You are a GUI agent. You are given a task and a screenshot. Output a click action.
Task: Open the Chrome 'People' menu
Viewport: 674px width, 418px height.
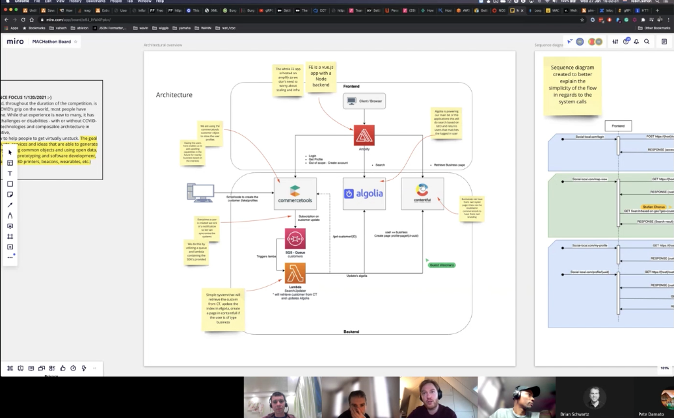(x=116, y=1)
